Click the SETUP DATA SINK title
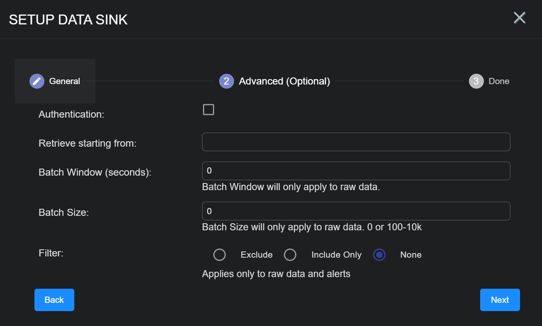 [68, 19]
